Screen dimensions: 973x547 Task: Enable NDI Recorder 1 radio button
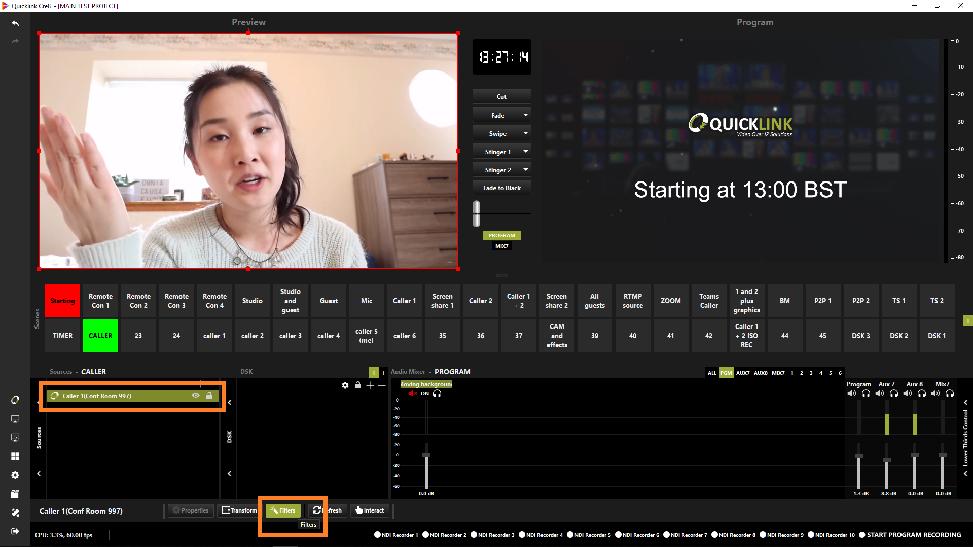pos(377,535)
